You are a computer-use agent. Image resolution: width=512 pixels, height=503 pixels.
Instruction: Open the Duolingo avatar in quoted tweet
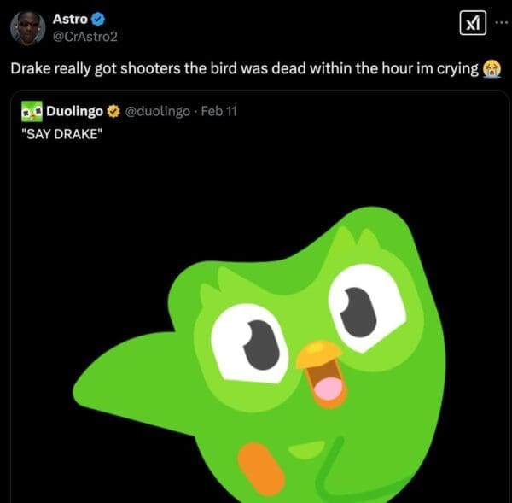32,111
